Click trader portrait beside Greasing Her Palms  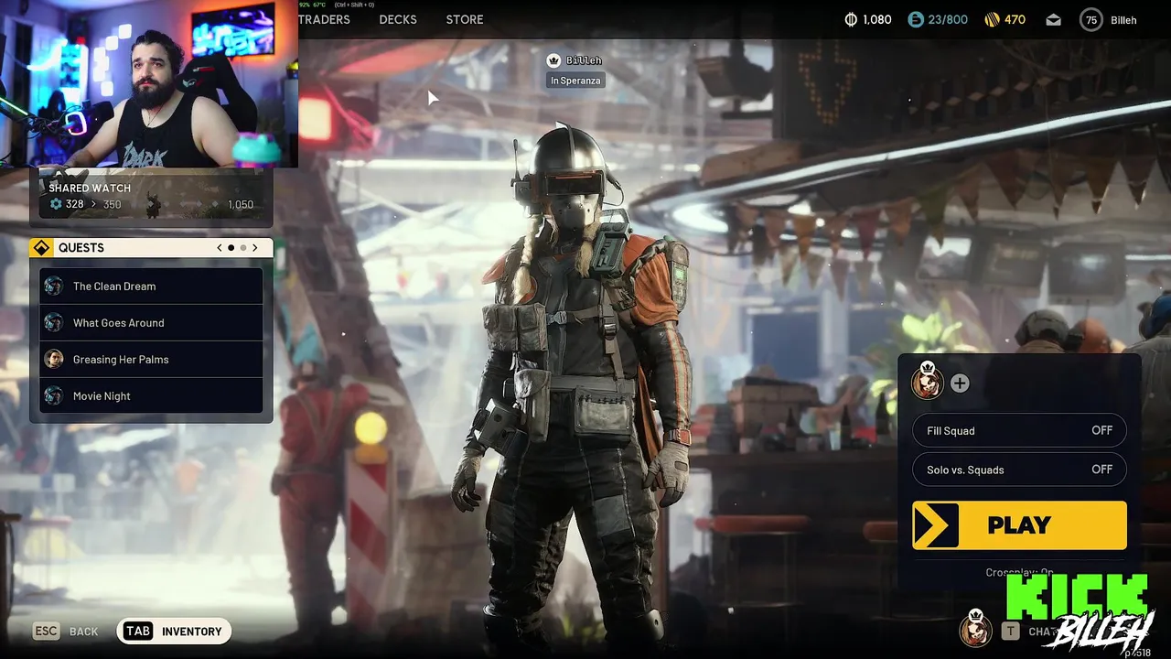(54, 360)
